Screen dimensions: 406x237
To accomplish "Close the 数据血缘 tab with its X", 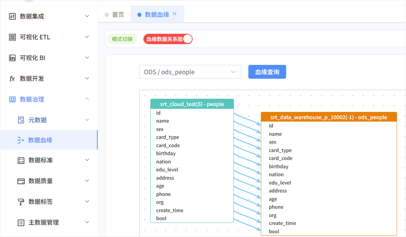I will tap(175, 14).
